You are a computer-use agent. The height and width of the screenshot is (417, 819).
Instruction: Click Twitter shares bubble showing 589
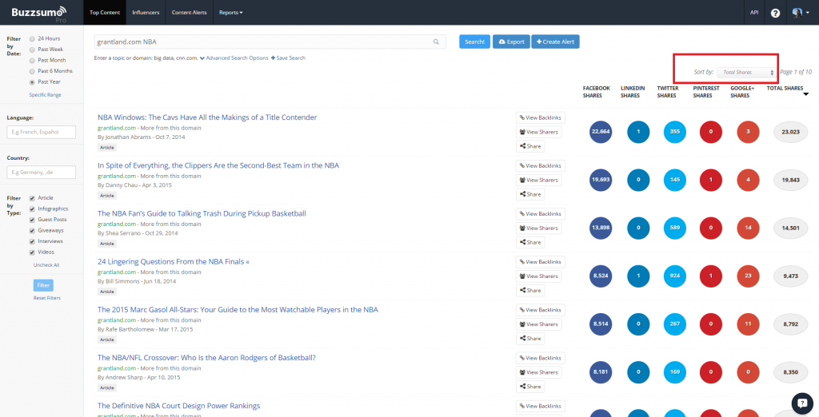(x=675, y=228)
